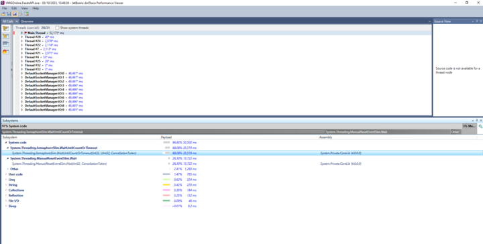
Task: Pin the Source View panel
Action: pyautogui.click(x=477, y=21)
